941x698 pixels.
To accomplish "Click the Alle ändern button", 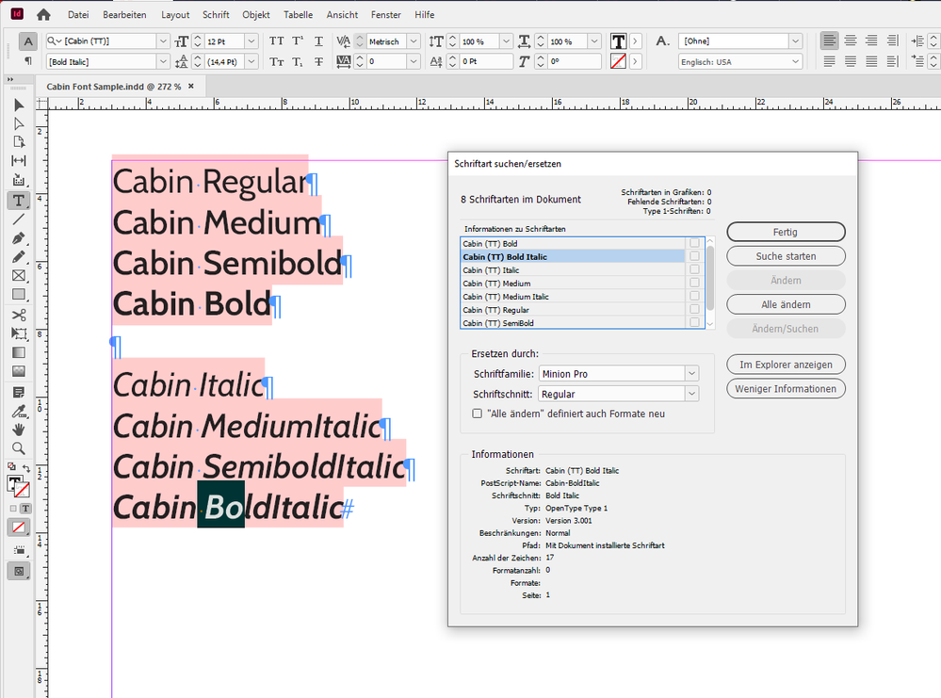I will pos(786,304).
